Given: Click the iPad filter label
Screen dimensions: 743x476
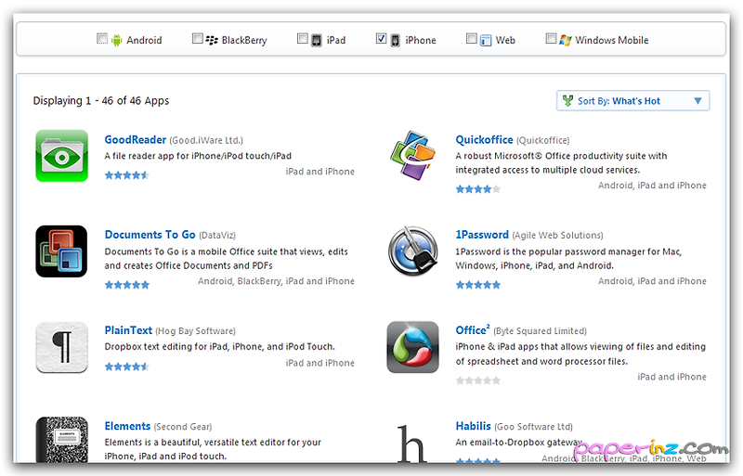Looking at the screenshot, I should point(336,40).
